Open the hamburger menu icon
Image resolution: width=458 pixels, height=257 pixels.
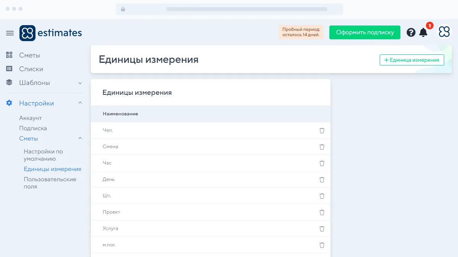(10, 33)
